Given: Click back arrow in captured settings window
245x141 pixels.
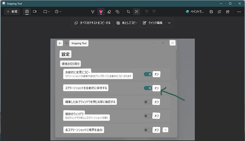Looking at the screenshot, I should tap(60, 43).
